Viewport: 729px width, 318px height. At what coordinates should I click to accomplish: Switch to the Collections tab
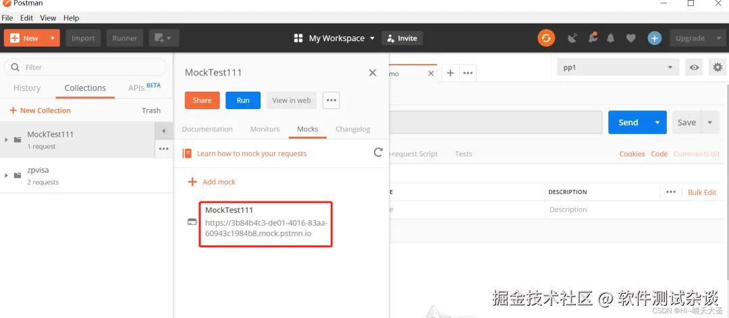85,88
